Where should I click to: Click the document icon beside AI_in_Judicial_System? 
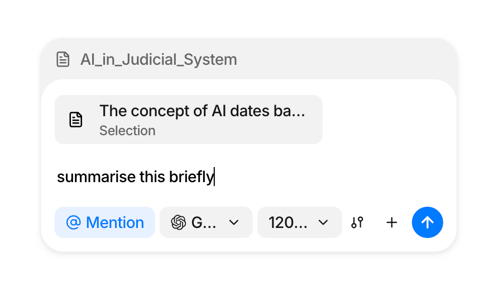(63, 59)
